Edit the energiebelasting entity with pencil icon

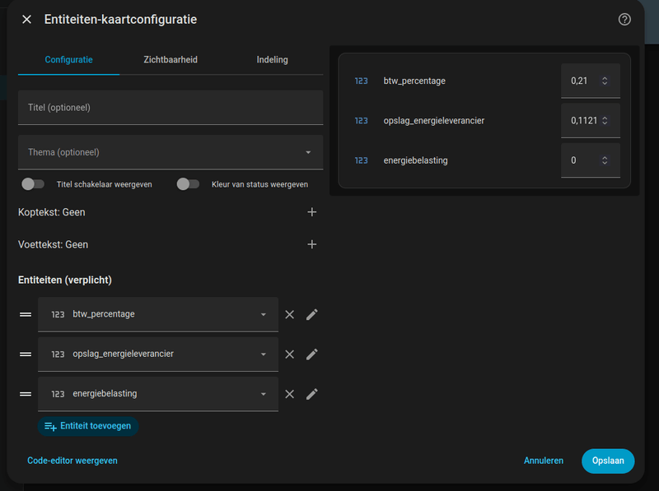click(311, 394)
